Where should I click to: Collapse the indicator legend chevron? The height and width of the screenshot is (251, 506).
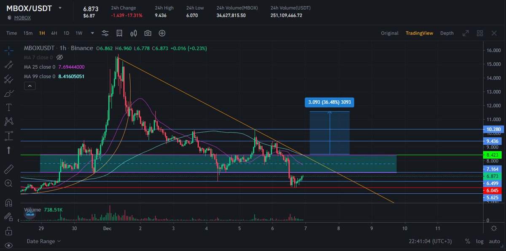point(30,86)
